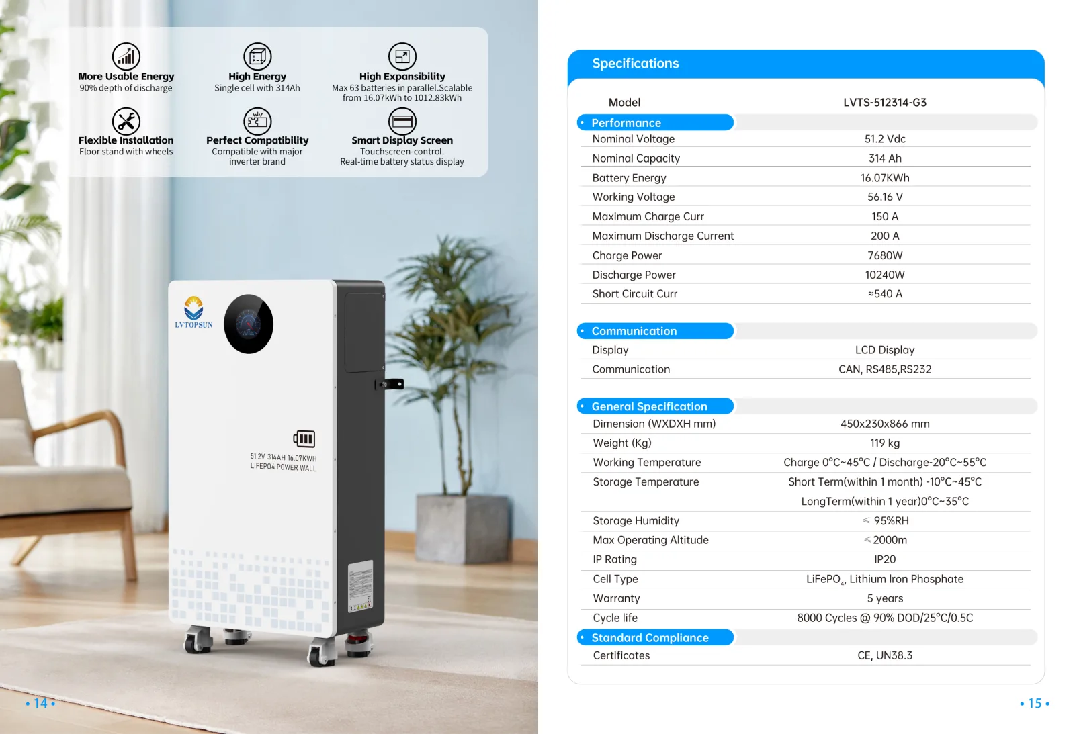Click the rating label sticker on the battery side
The height and width of the screenshot is (734, 1075).
(x=360, y=586)
